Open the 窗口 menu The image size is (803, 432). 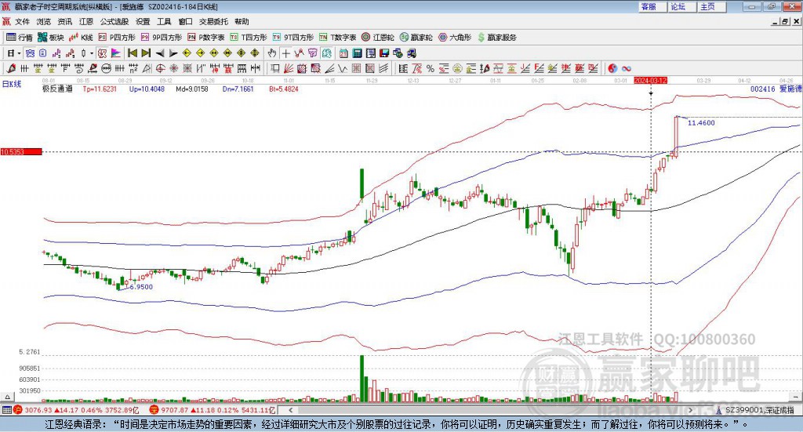[185, 21]
